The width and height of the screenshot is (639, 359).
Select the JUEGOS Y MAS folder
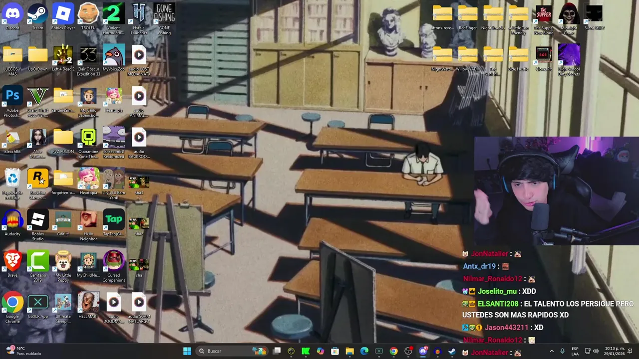click(12, 61)
